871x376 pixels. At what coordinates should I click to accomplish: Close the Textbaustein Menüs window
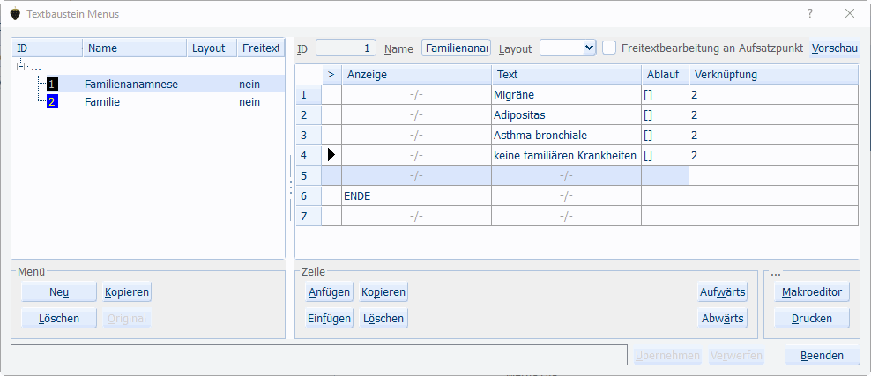point(849,14)
